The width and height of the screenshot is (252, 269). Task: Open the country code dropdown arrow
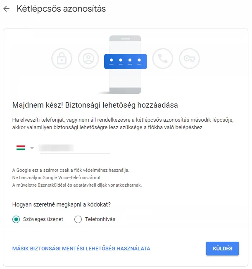(32, 148)
